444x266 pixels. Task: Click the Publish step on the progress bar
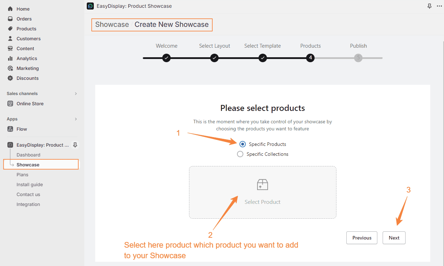[x=358, y=58]
